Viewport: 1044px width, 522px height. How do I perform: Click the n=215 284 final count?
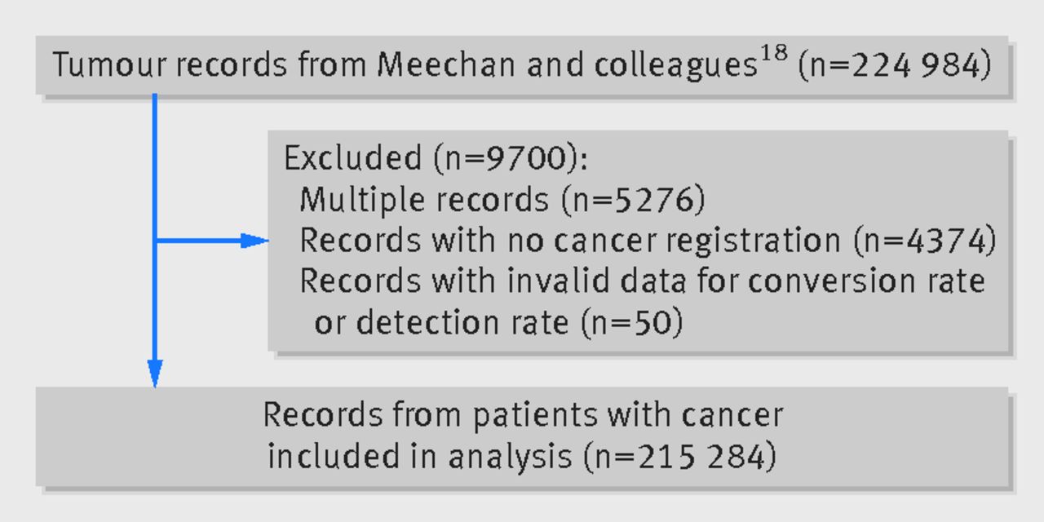click(x=680, y=457)
